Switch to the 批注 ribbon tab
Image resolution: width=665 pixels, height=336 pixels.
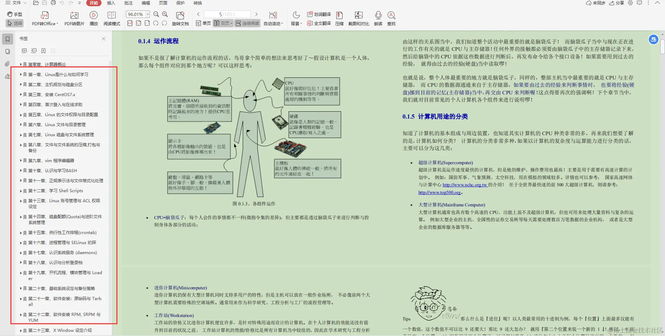coord(128,3)
